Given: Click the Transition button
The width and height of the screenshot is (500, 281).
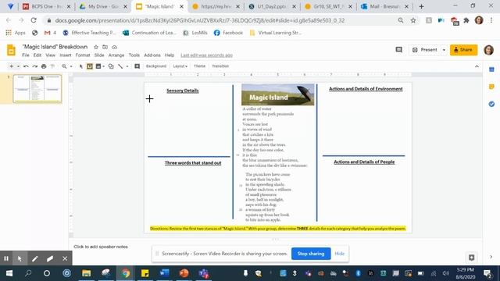Looking at the screenshot, I should pos(220,66).
